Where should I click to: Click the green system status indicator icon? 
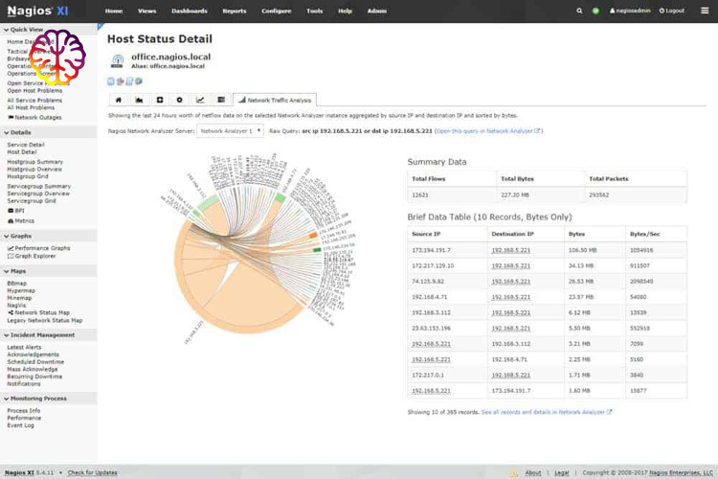coord(595,11)
